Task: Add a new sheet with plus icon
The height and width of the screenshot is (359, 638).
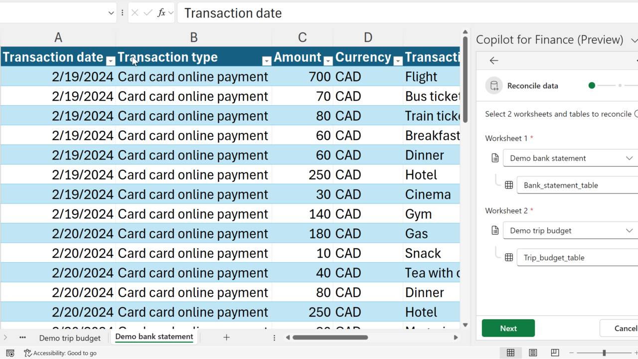Action: [x=226, y=338]
